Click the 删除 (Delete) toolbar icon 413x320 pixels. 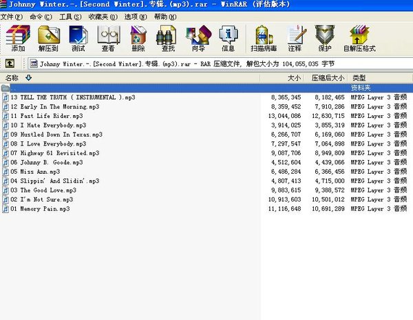tap(138, 38)
